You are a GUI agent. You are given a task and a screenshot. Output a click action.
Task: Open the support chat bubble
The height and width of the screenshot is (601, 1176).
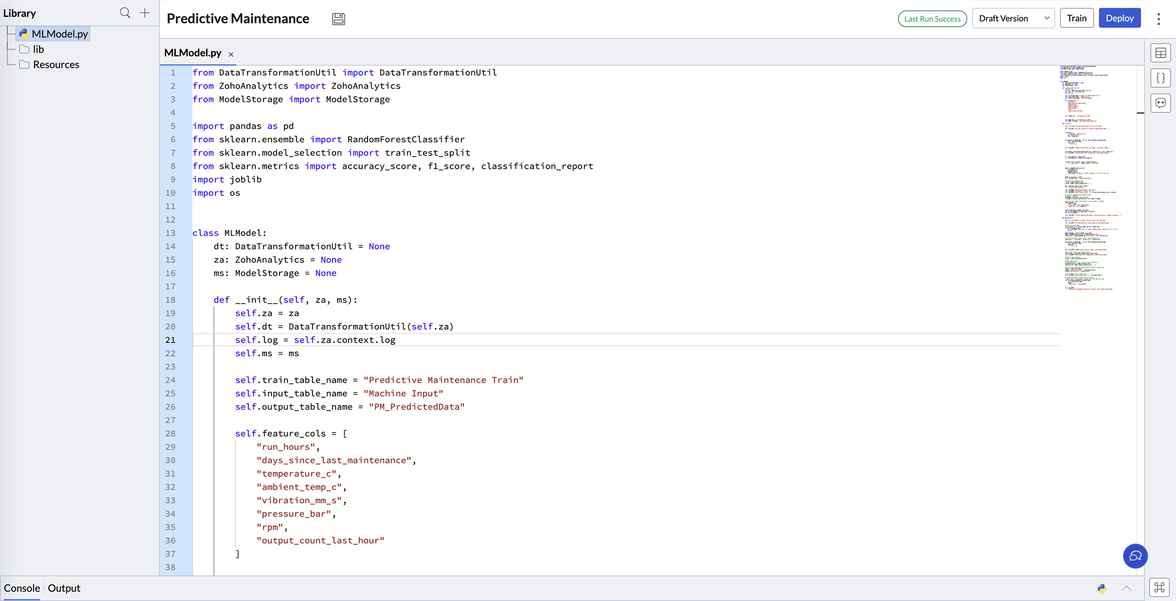pos(1135,556)
